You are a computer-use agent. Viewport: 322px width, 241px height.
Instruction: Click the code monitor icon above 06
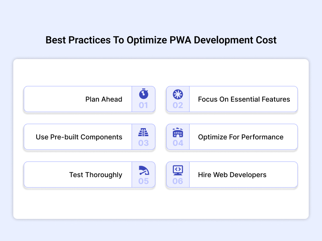point(178,170)
